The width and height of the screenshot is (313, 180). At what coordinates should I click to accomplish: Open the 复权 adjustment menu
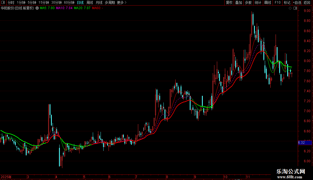[229, 2]
